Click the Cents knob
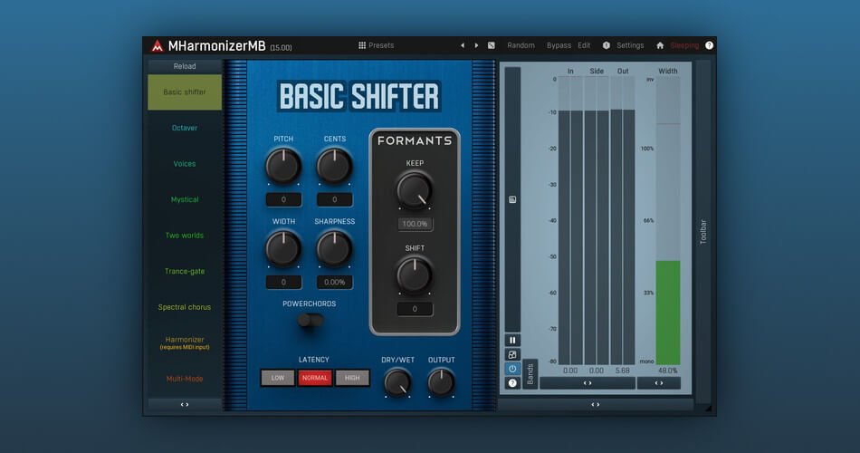860x453 pixels. [335, 166]
